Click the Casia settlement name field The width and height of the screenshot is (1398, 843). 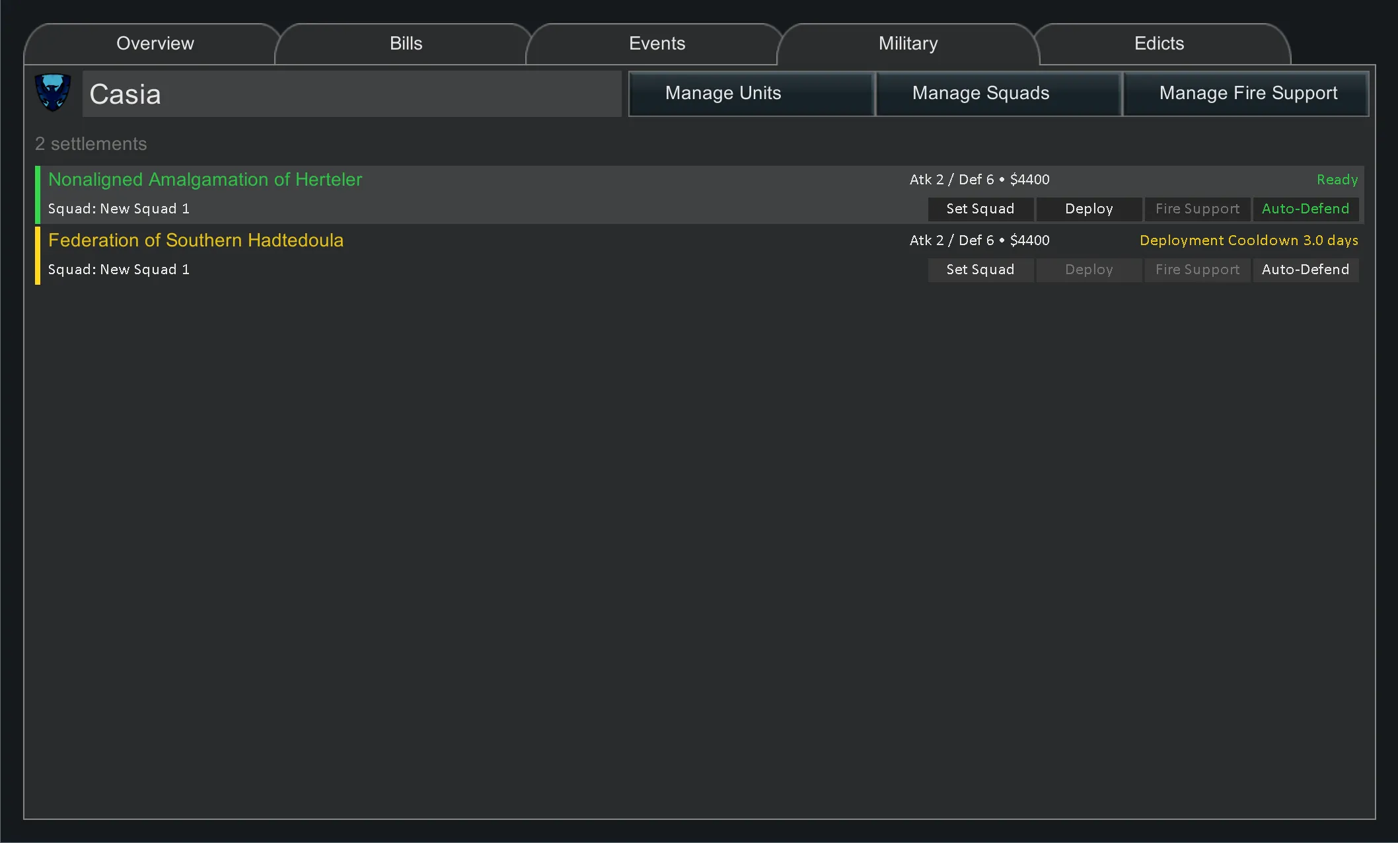click(351, 94)
